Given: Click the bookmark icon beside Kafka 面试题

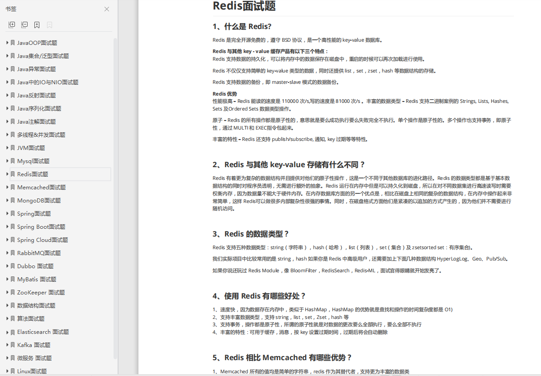Looking at the screenshot, I should (x=12, y=345).
